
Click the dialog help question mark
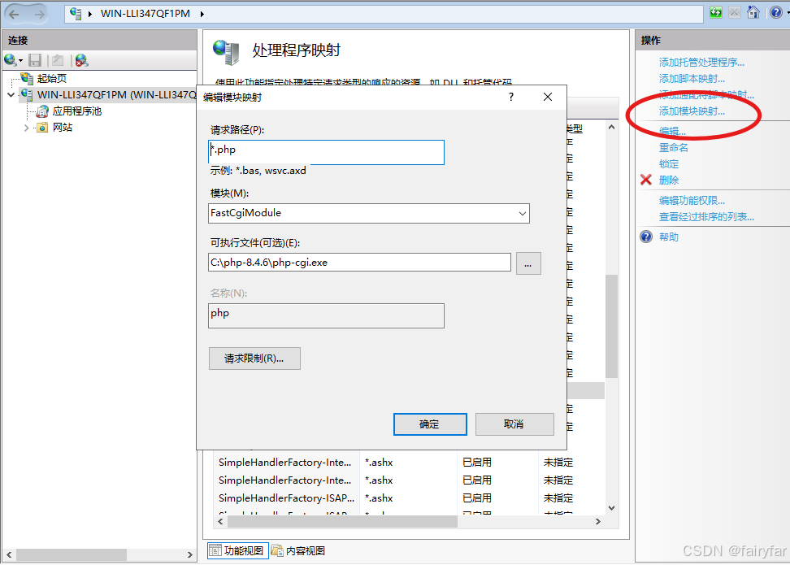511,97
